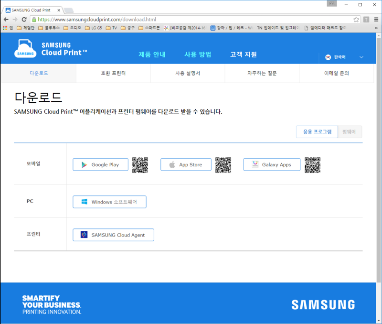Open the 고객 지원 menu

coord(244,54)
